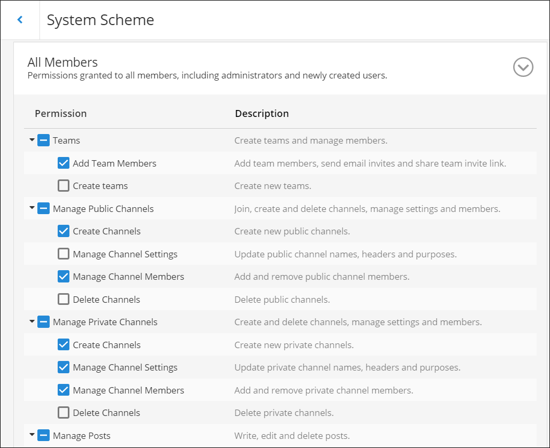550x448 pixels.
Task: Click description 'Add and remove public channel members.'
Action: [x=322, y=277]
